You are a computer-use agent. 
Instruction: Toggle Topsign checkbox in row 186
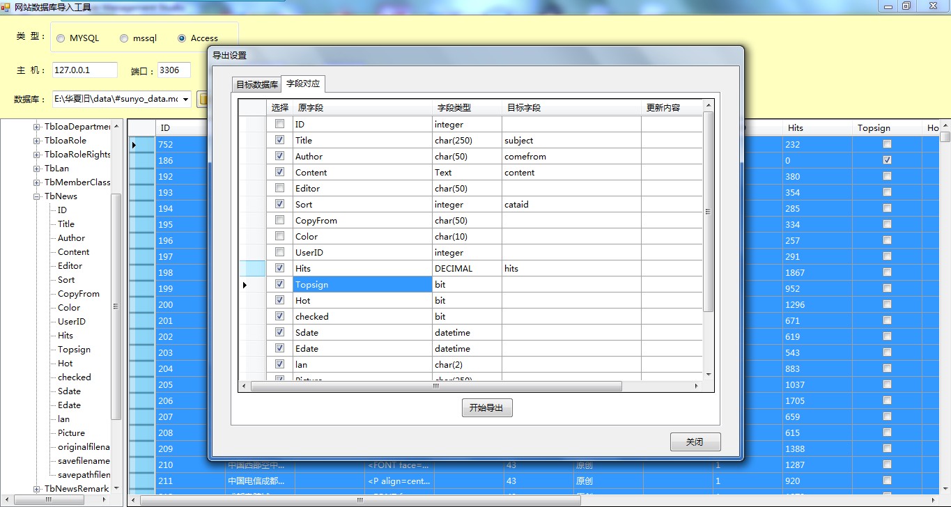tap(887, 160)
